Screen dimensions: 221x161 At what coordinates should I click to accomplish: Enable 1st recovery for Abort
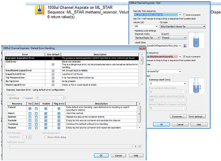[x=30, y=113]
